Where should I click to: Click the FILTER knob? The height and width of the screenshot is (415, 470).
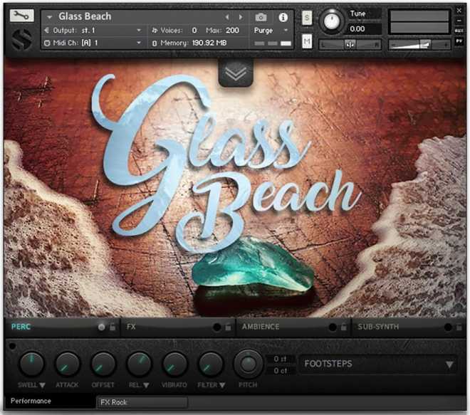click(x=210, y=364)
